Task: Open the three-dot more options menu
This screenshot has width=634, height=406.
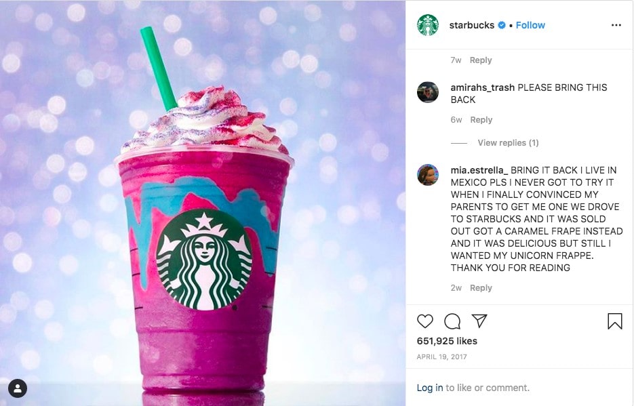Action: (616, 25)
